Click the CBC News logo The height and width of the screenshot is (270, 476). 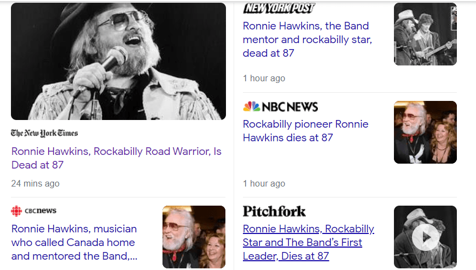click(x=34, y=211)
